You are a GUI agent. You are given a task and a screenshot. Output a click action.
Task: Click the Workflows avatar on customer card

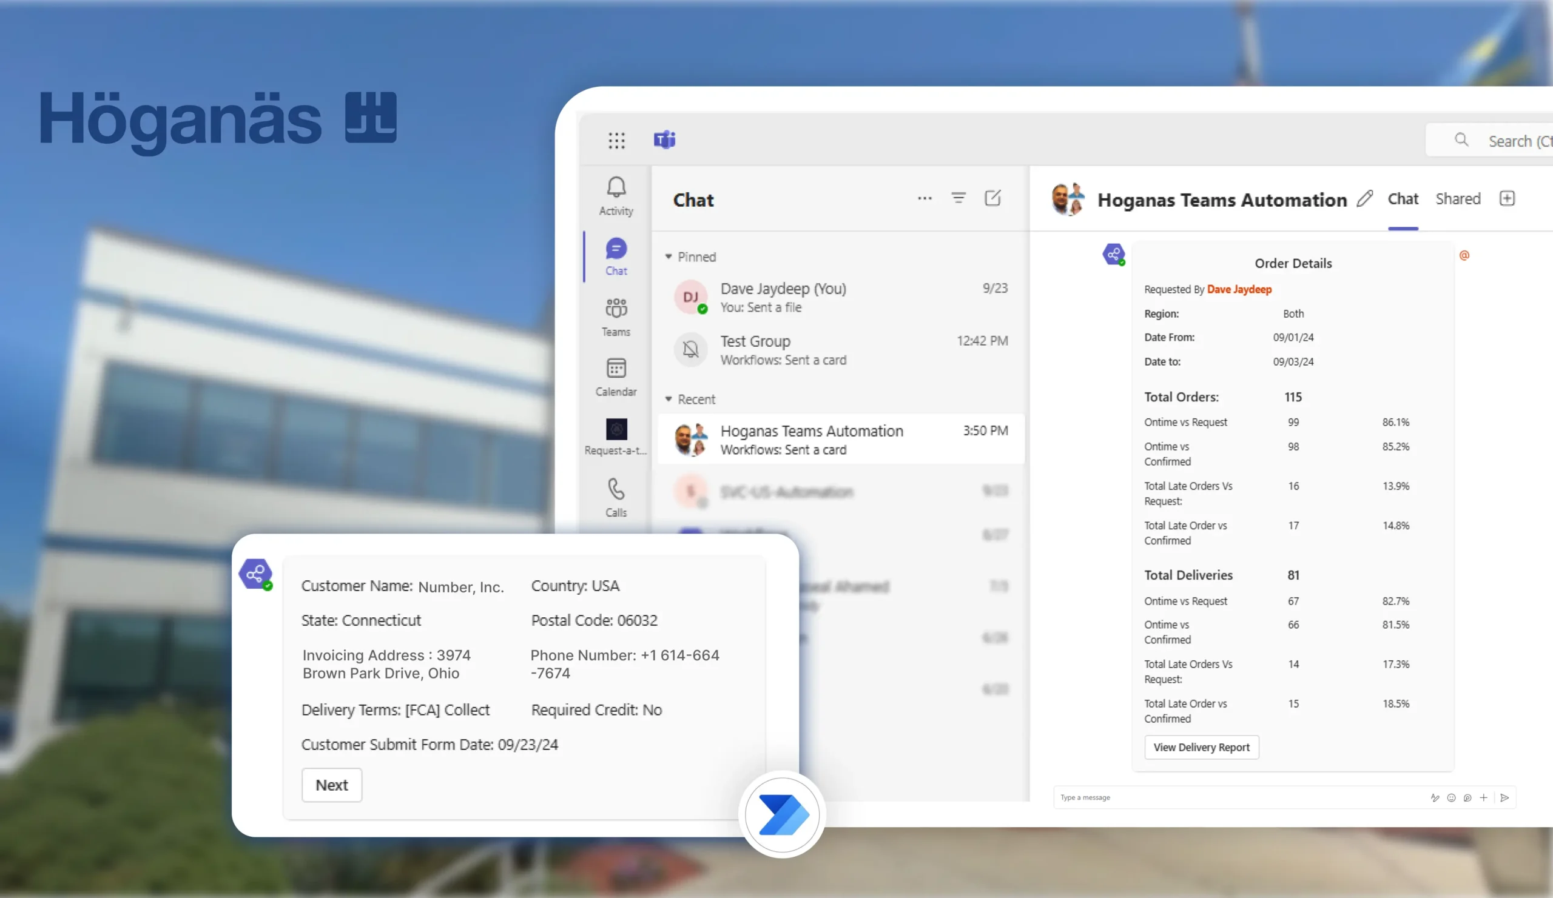(x=256, y=574)
